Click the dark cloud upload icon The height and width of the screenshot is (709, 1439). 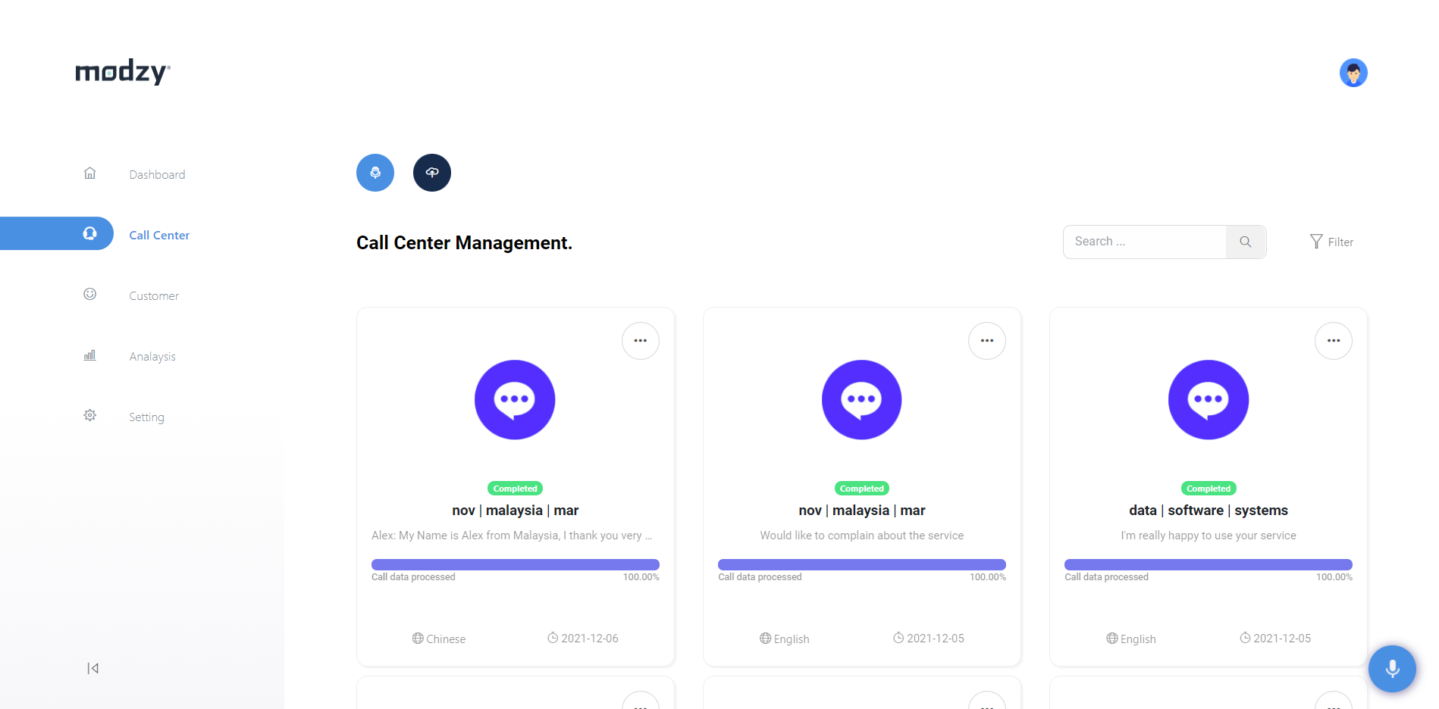(432, 173)
